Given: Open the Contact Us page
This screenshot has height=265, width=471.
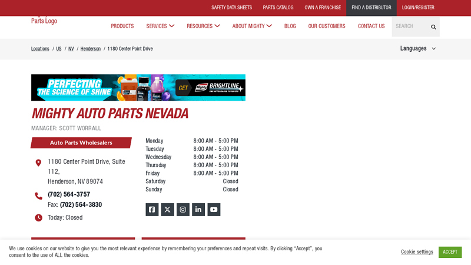Looking at the screenshot, I should (x=372, y=26).
